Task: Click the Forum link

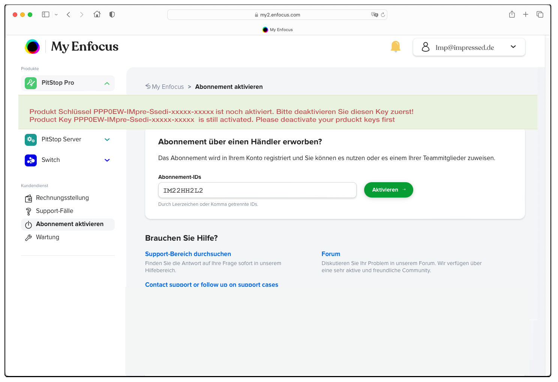Action: coord(331,254)
